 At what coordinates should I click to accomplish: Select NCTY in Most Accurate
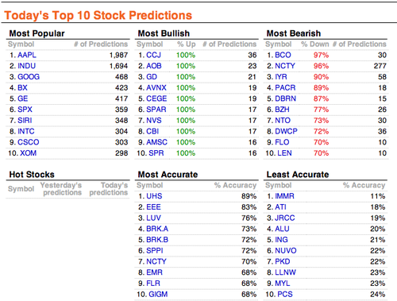156,261
